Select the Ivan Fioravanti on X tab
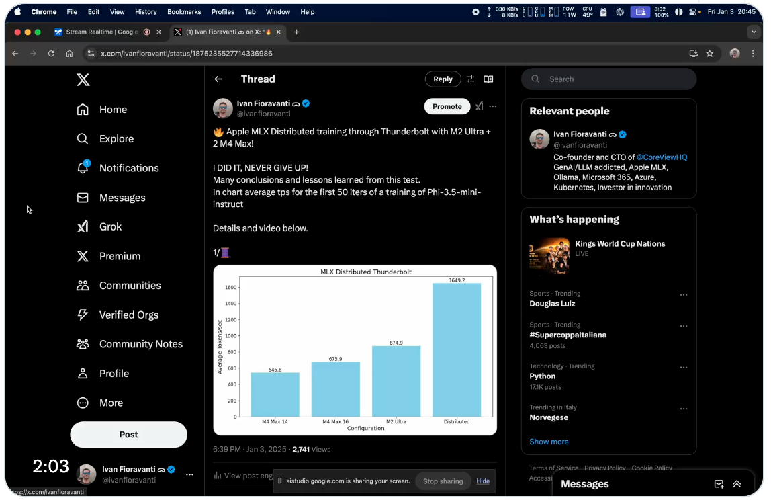 (227, 32)
